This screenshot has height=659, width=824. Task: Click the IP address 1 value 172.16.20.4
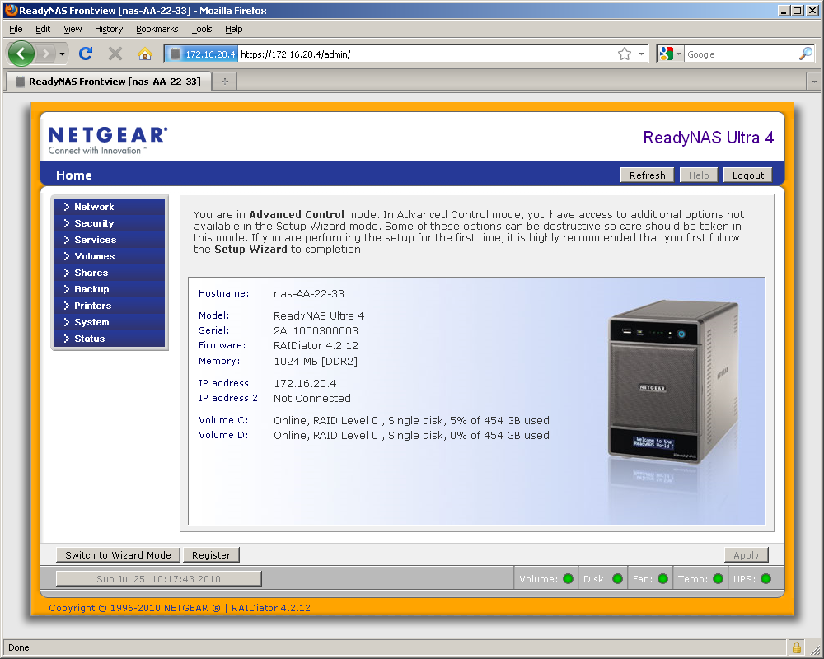tap(305, 383)
